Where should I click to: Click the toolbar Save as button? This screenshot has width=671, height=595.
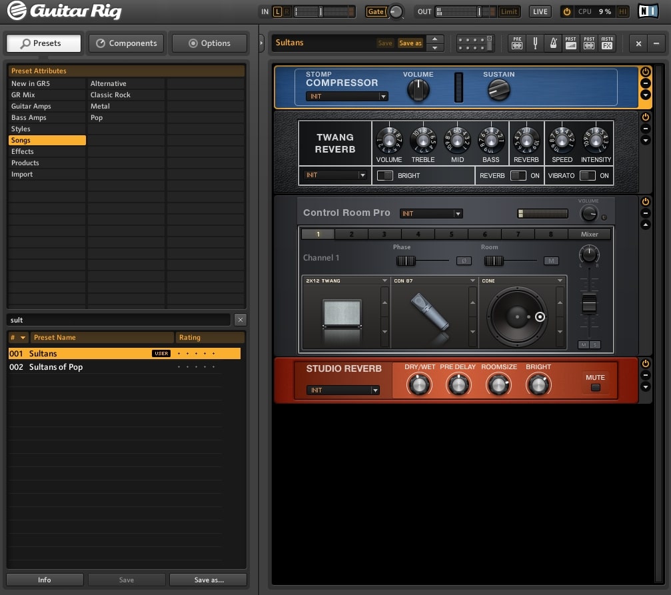pos(410,43)
